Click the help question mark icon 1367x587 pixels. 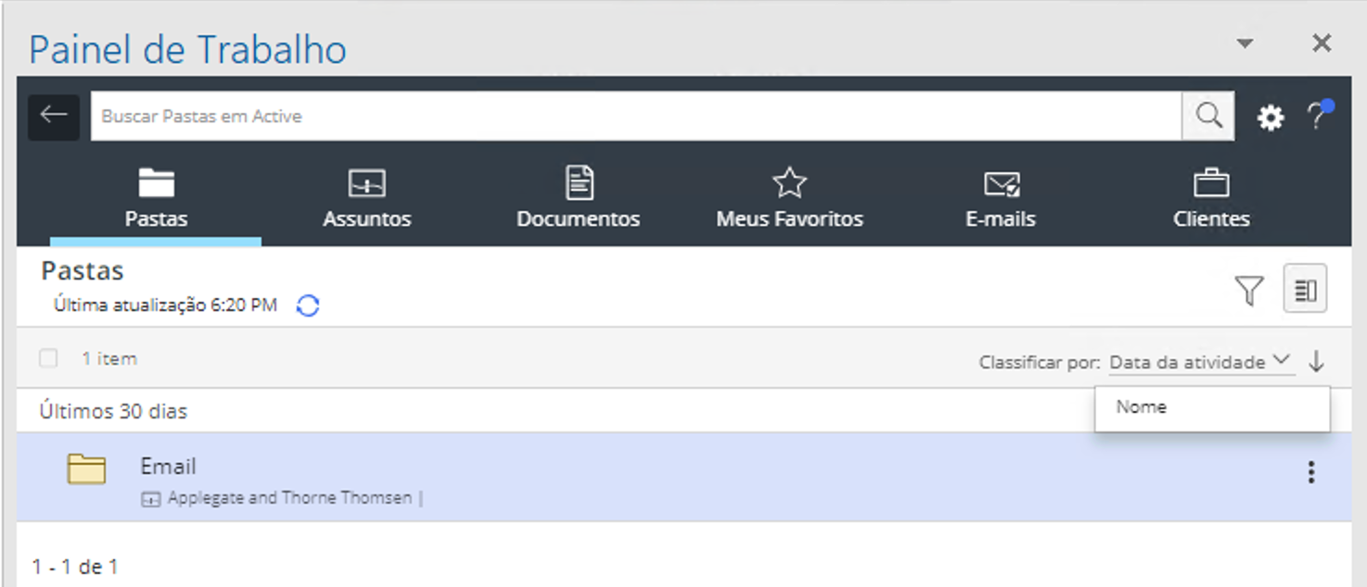(1319, 117)
